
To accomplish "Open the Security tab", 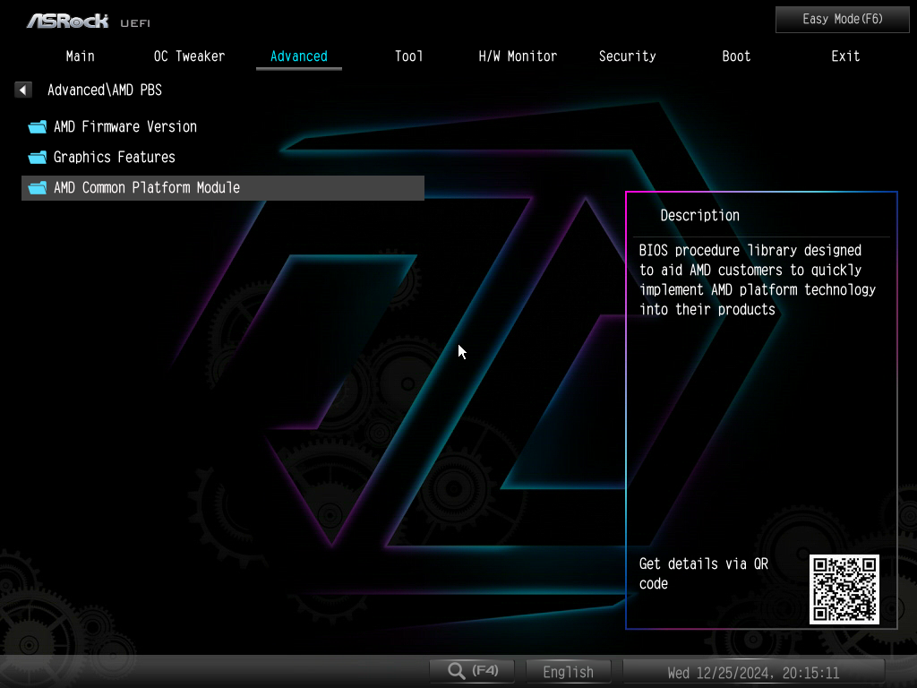I will (x=627, y=56).
